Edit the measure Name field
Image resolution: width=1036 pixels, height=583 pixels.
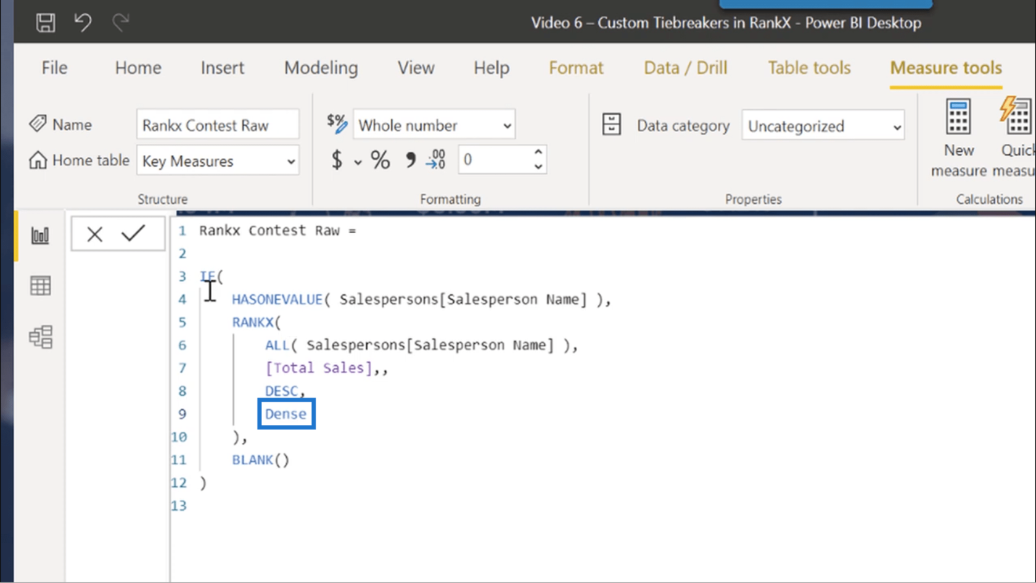click(218, 125)
